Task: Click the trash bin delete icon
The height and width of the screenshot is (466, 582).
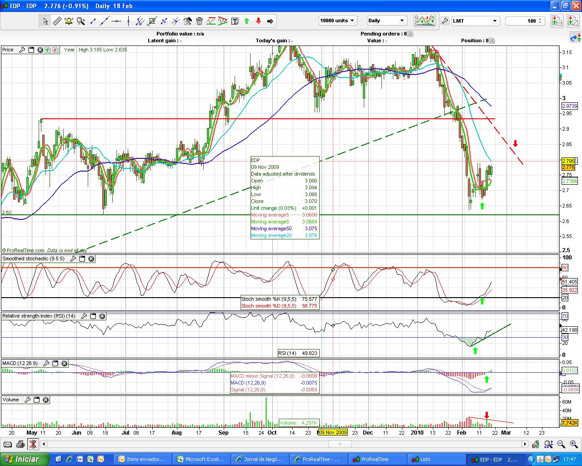Action: click(199, 21)
